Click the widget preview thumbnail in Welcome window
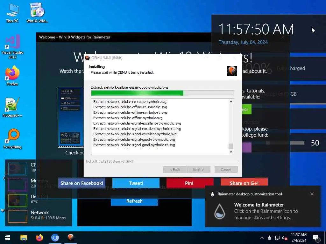 click(71, 117)
